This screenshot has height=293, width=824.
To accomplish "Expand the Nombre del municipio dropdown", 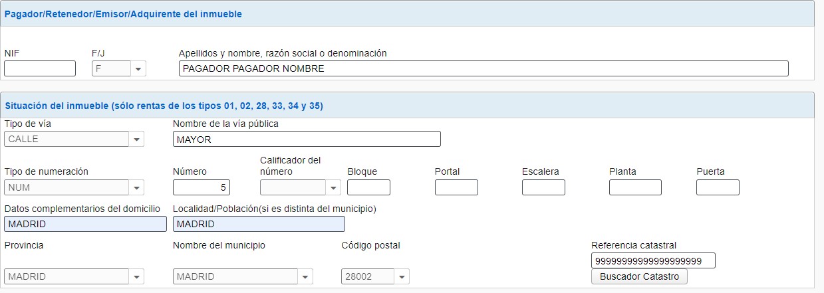I will click(242, 276).
